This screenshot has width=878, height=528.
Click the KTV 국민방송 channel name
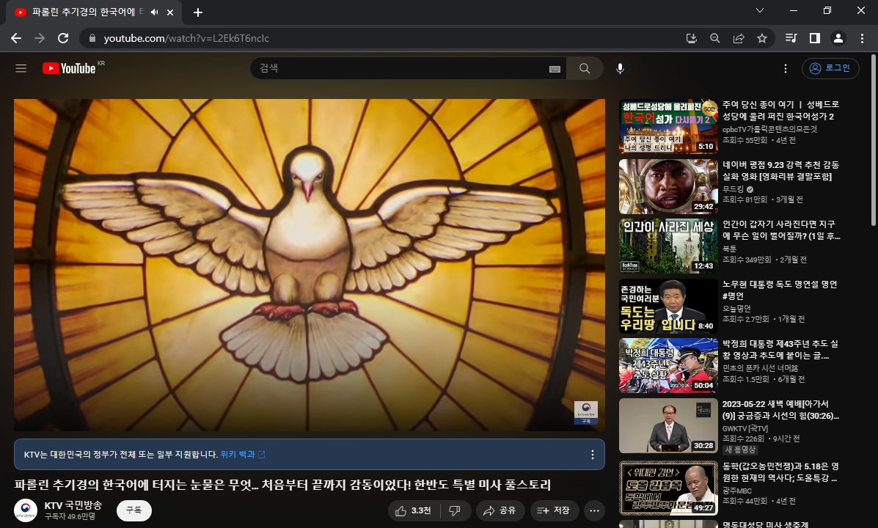pos(73,505)
